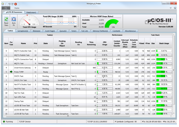Click the TCP/IP 10.10.1.136:9930 status entry

coord(97,121)
